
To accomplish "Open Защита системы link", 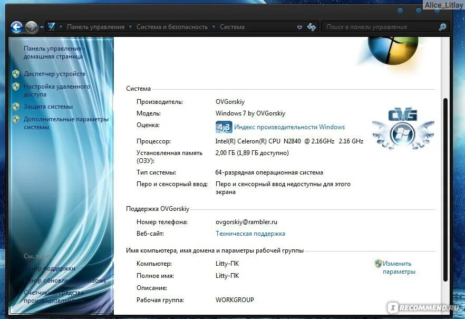I will (48, 107).
